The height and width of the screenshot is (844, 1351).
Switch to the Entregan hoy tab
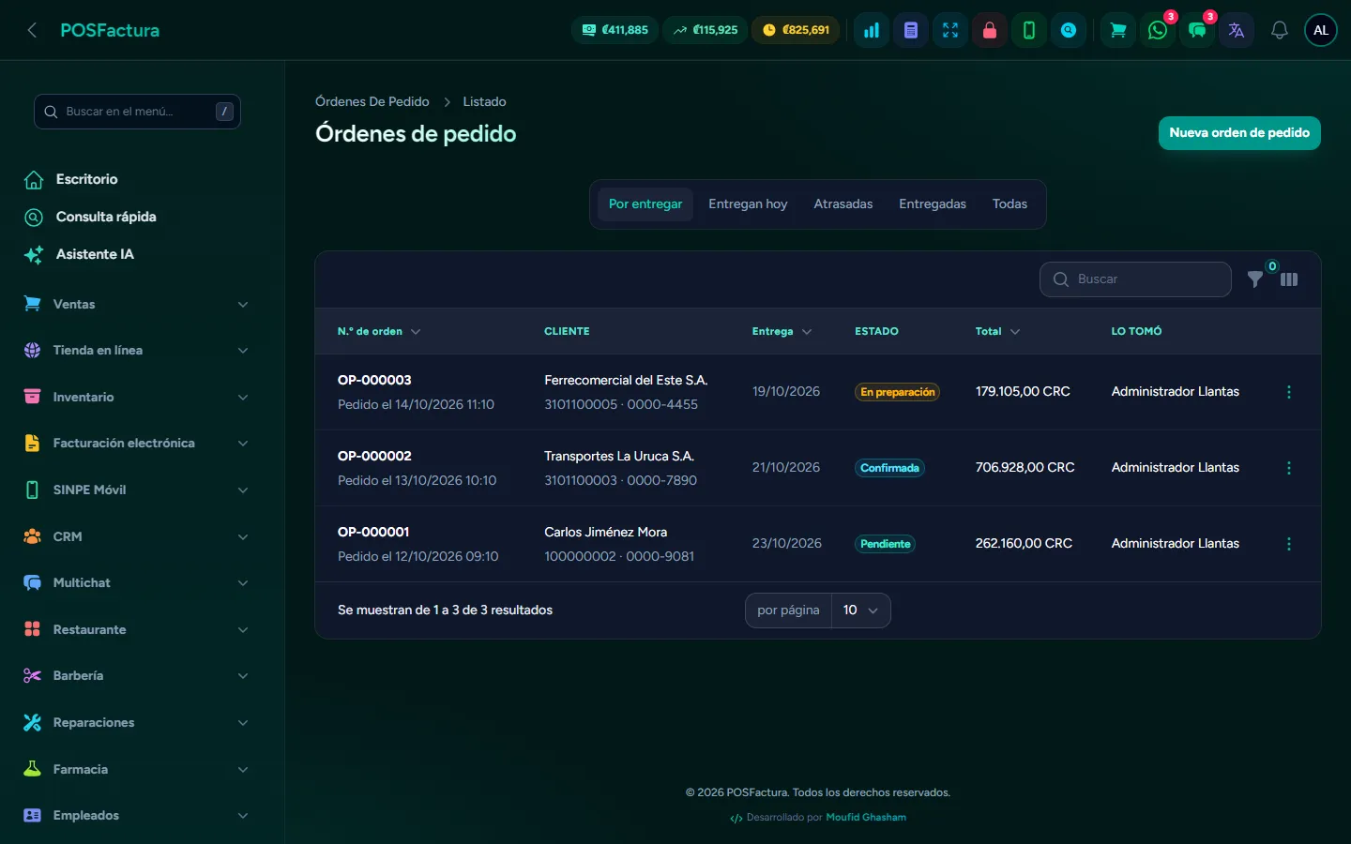[748, 204]
